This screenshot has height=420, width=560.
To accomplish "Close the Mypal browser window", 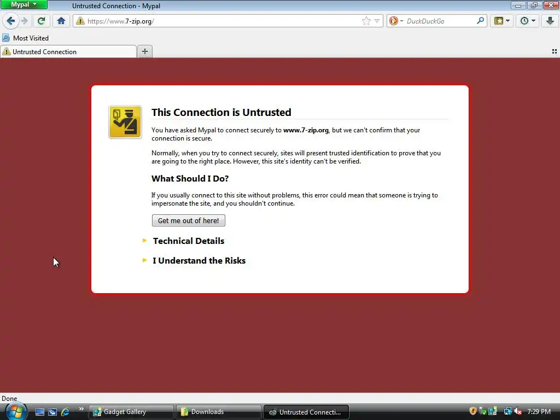I will pos(551,5).
